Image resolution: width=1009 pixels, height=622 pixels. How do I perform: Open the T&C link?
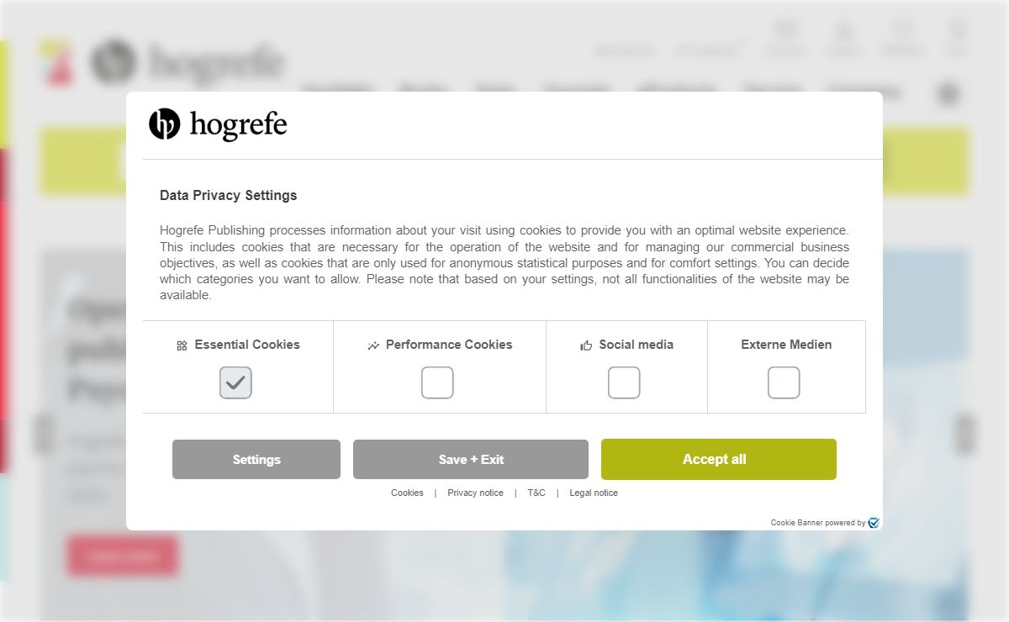(536, 493)
